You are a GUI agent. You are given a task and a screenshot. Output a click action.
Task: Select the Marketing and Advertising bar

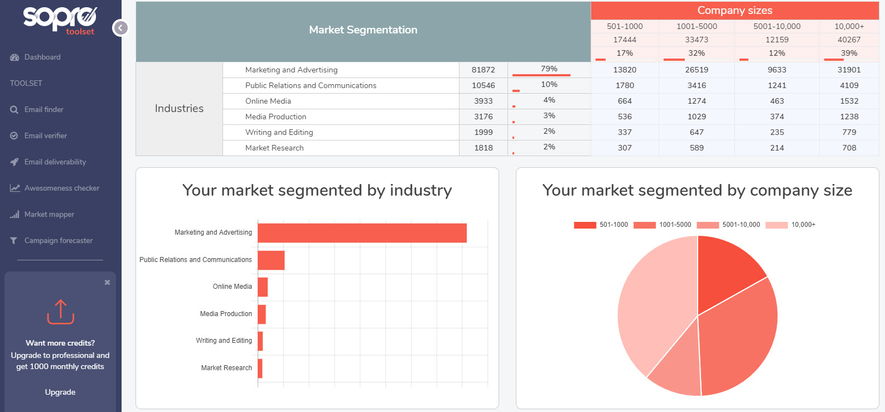click(361, 232)
